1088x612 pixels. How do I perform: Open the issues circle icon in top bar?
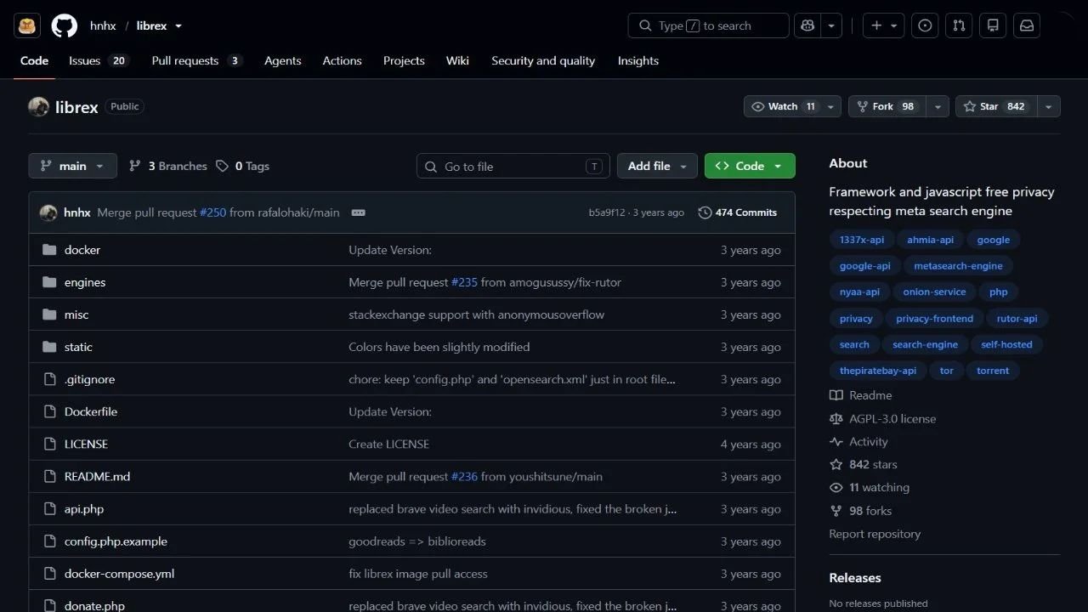(x=925, y=25)
